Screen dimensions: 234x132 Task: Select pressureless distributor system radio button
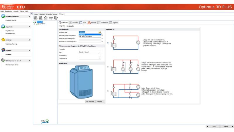click(x=108, y=67)
